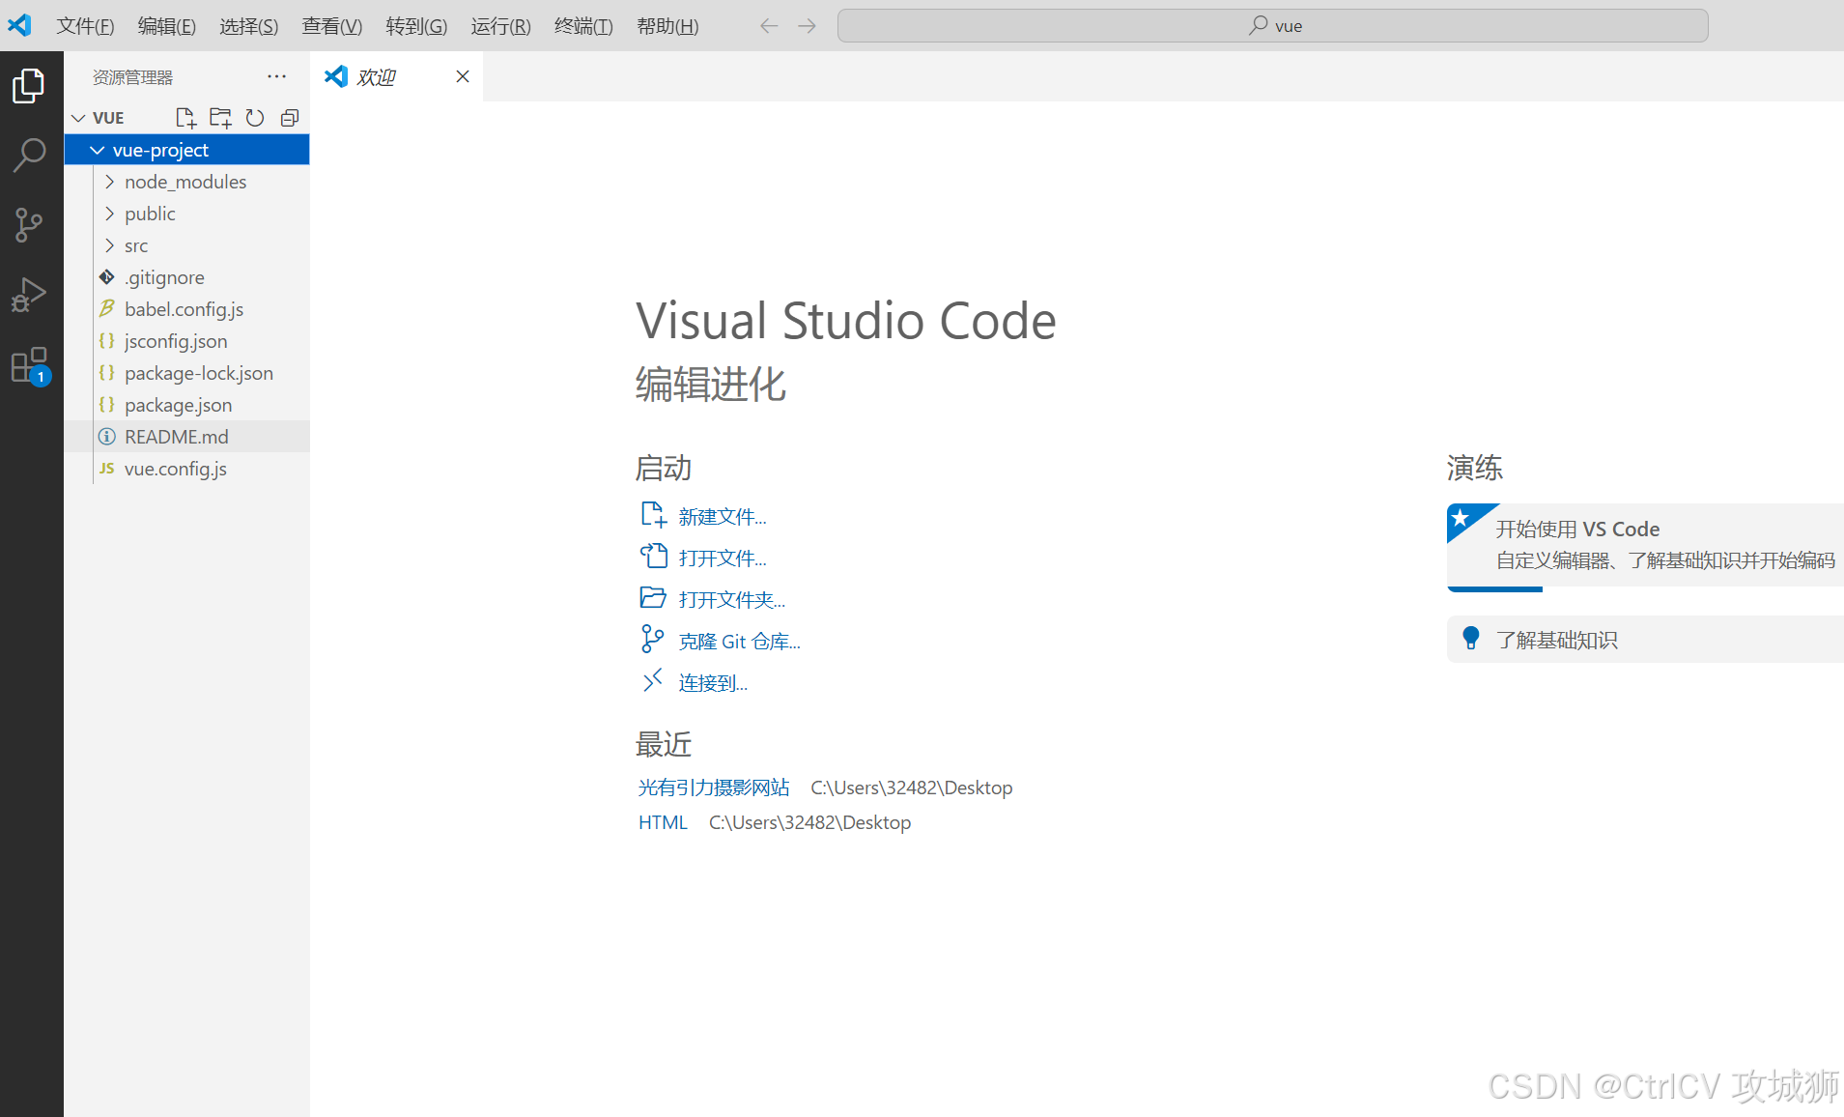The height and width of the screenshot is (1117, 1844).
Task: Go back with the left arrow
Action: (769, 26)
